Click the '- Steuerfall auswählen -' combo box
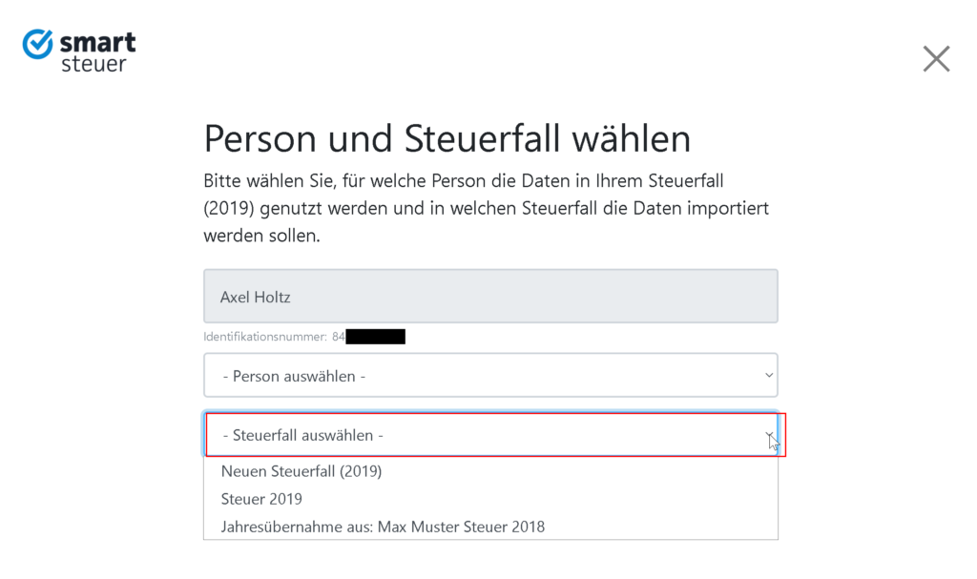The width and height of the screenshot is (977, 579). coord(489,435)
